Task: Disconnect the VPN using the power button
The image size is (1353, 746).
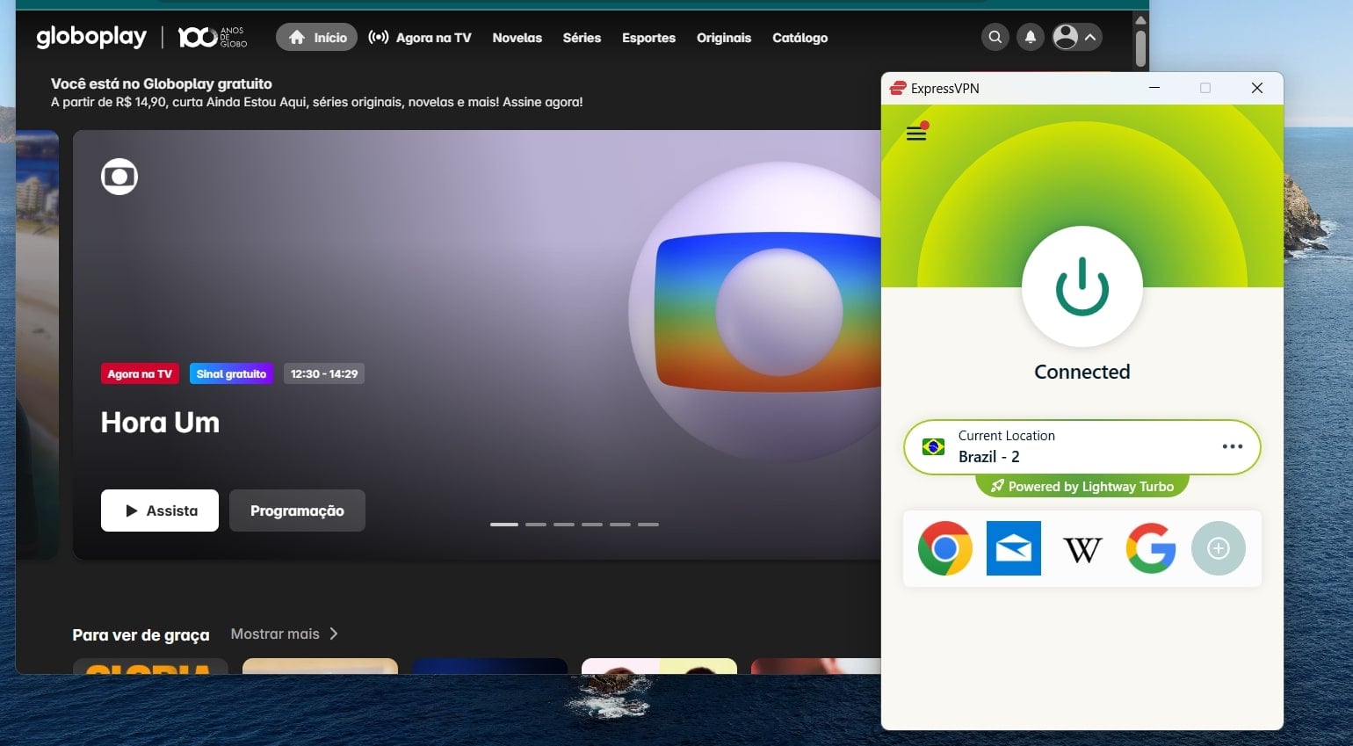Action: coord(1082,287)
